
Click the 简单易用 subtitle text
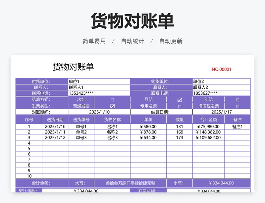point(94,41)
